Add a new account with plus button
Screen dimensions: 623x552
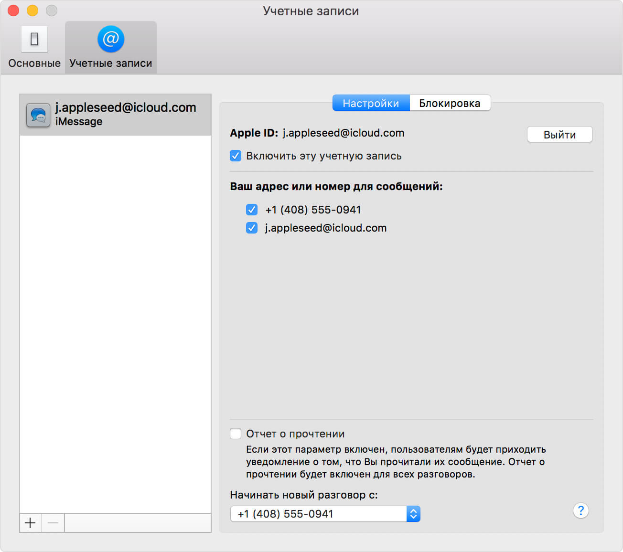point(31,523)
